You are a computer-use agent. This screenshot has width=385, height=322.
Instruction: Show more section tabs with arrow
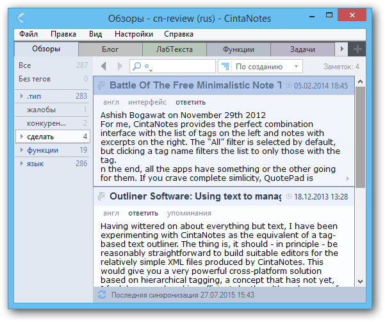[341, 49]
